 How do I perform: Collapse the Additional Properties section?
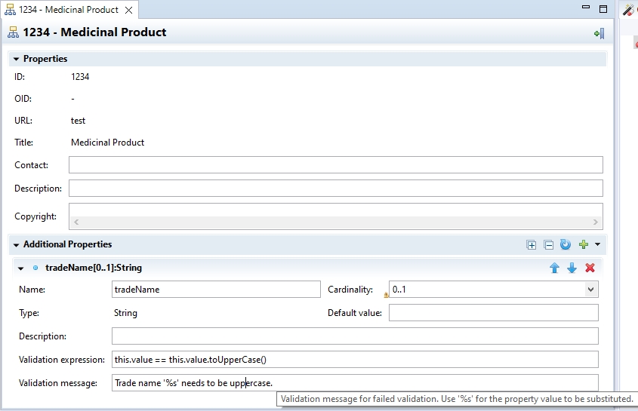coord(16,245)
